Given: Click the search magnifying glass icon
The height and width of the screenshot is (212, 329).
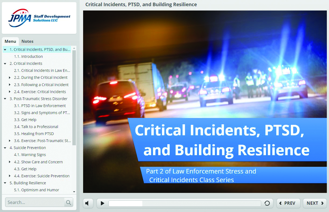Looking at the screenshot, I should pos(69,203).
